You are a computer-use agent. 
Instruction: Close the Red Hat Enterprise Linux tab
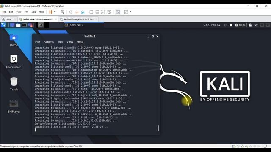(x=96, y=19)
